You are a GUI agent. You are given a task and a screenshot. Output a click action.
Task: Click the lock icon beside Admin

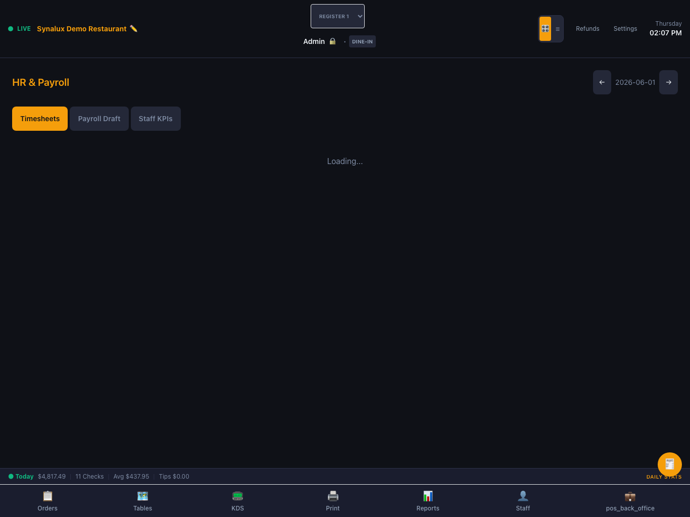point(332,41)
